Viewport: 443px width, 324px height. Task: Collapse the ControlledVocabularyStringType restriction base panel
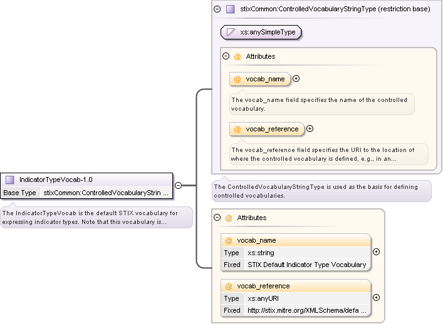pyautogui.click(x=217, y=9)
